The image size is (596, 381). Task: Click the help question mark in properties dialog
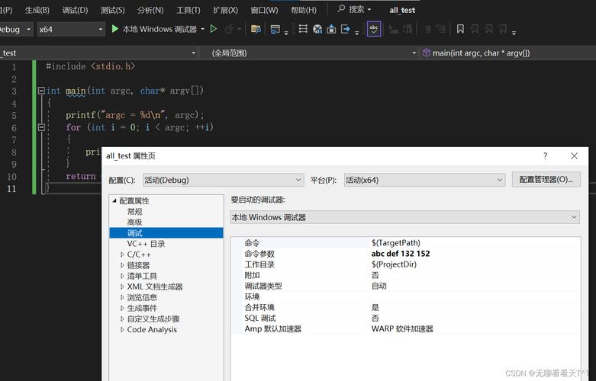(545, 155)
